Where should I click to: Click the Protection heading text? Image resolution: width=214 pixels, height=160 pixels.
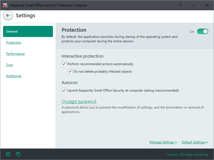[74, 30]
